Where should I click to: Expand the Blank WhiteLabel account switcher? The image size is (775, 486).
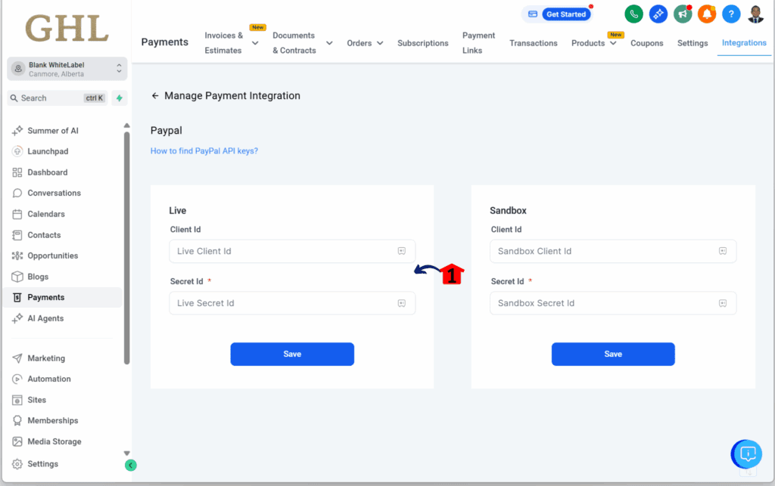pos(67,69)
